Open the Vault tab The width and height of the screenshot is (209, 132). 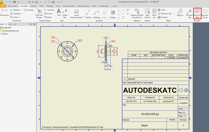click(94, 6)
